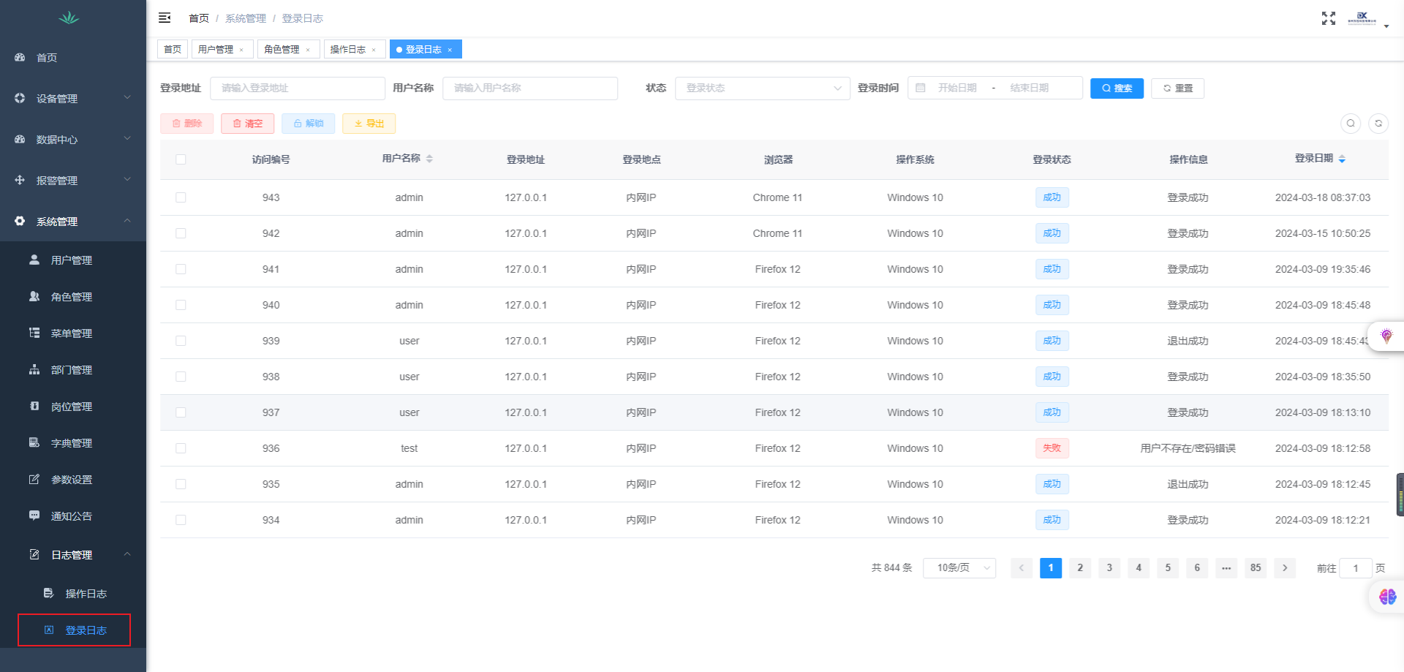
Task: Check the row 938 checkbox
Action: (181, 377)
